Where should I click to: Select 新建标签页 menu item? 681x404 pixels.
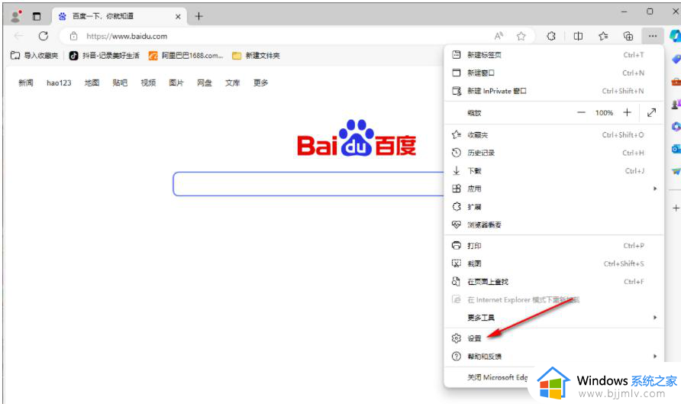[x=554, y=55]
